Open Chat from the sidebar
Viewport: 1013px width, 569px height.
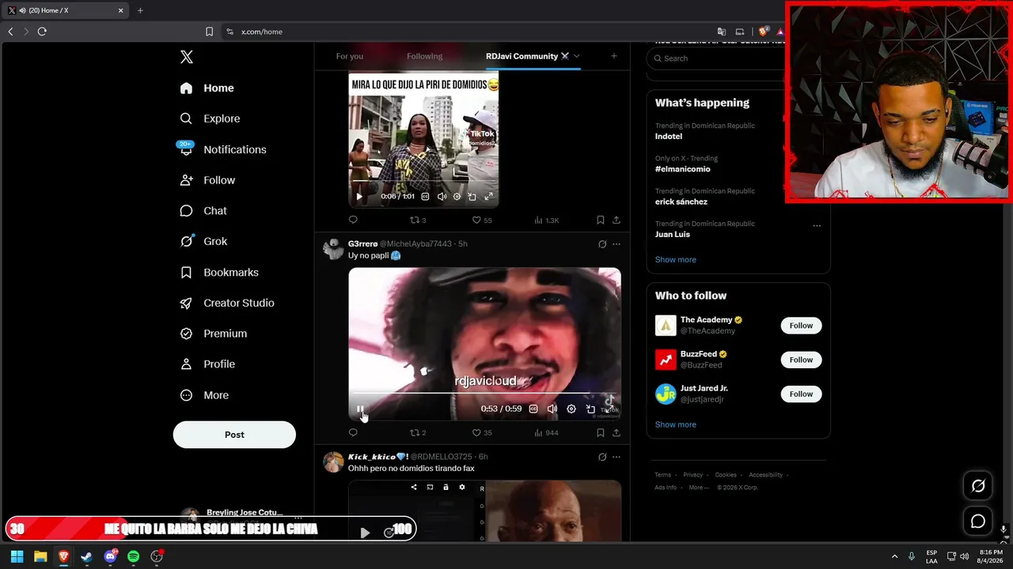coord(204,211)
